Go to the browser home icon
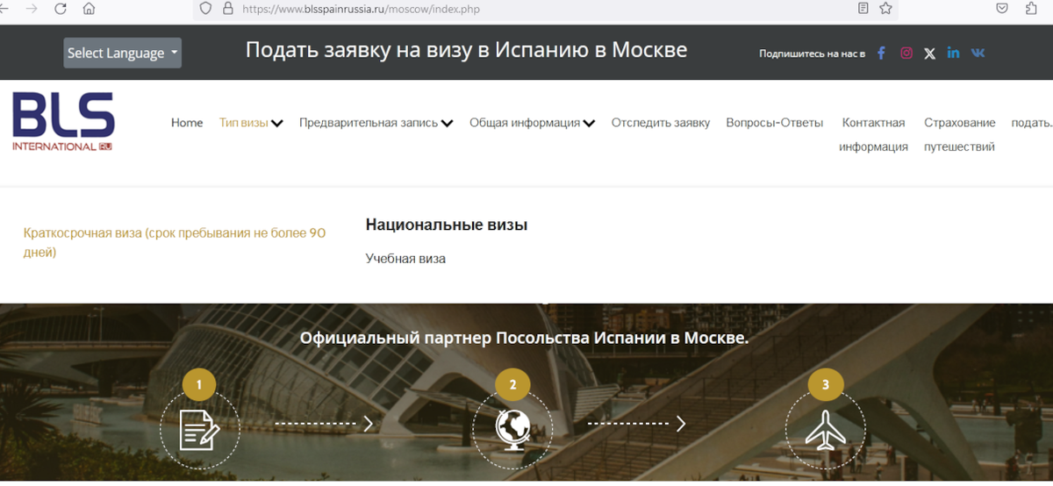 click(89, 9)
